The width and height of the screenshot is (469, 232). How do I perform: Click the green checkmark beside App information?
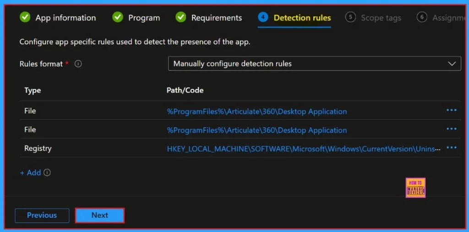(25, 17)
